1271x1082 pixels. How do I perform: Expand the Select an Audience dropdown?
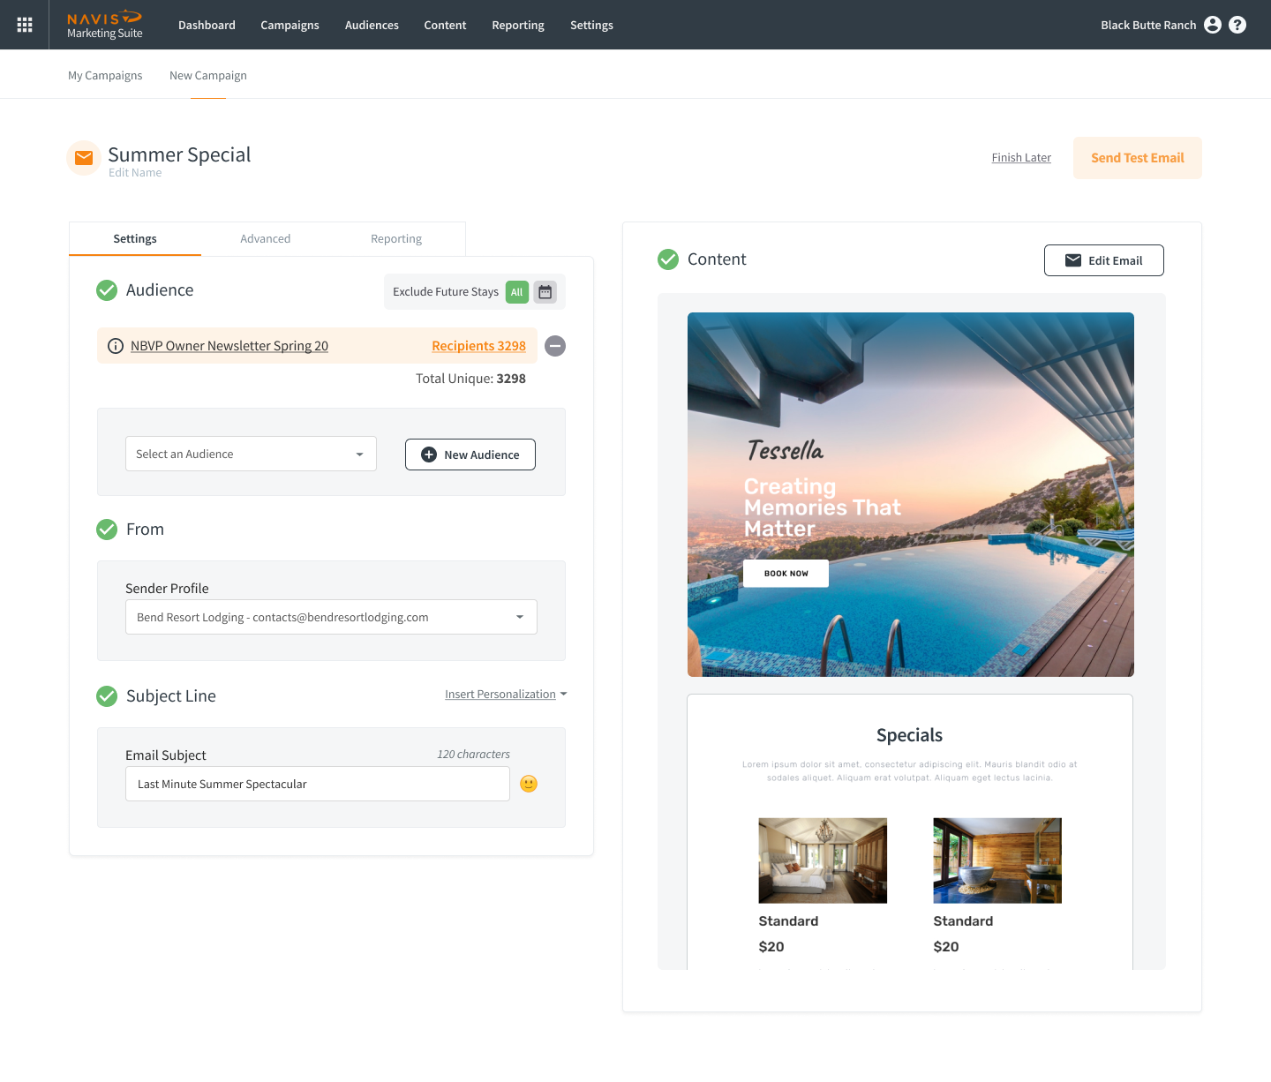click(x=251, y=454)
